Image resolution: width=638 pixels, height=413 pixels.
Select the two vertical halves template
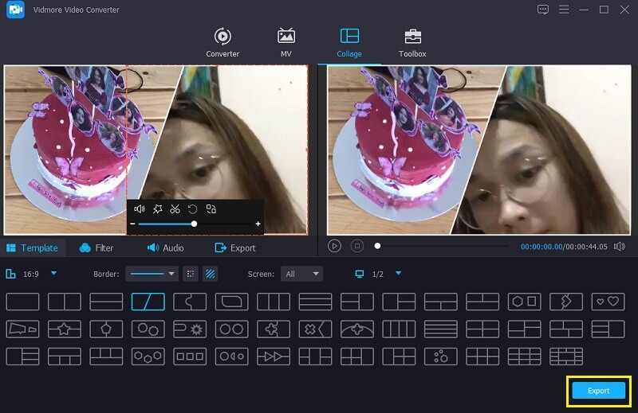pyautogui.click(x=65, y=302)
